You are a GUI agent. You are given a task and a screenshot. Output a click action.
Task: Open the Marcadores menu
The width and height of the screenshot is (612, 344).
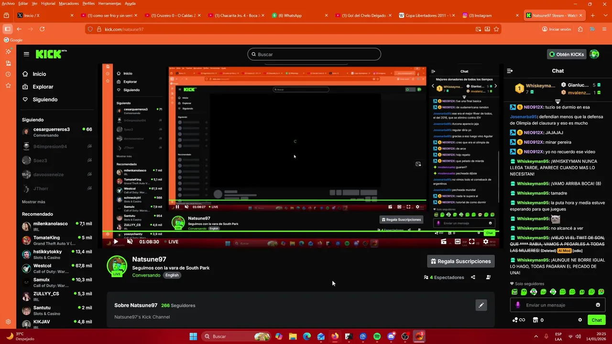coord(69,3)
